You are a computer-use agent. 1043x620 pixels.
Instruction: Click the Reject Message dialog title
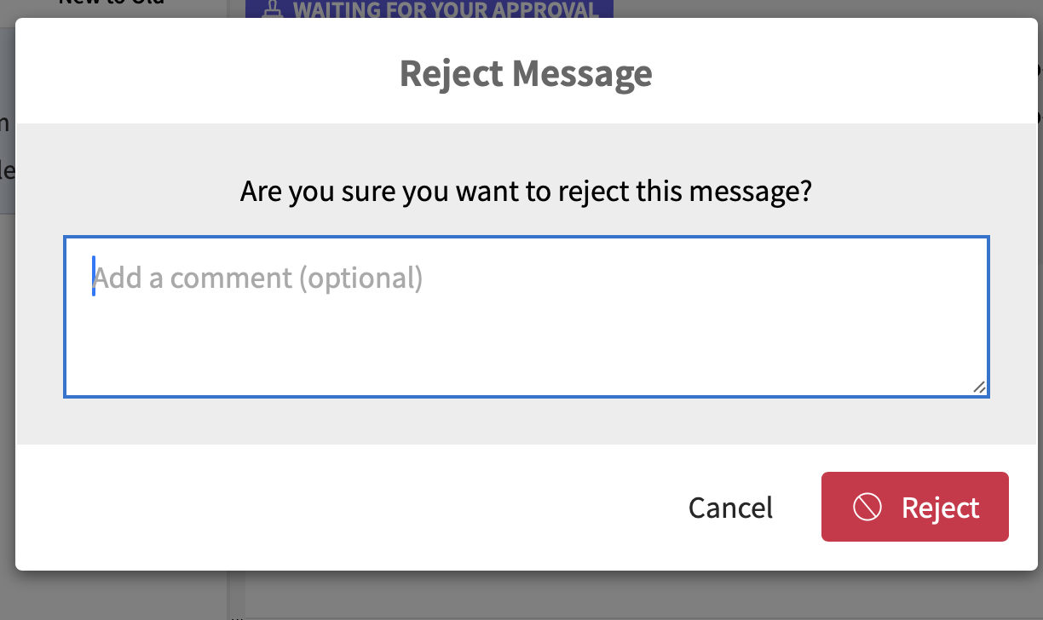tap(526, 73)
